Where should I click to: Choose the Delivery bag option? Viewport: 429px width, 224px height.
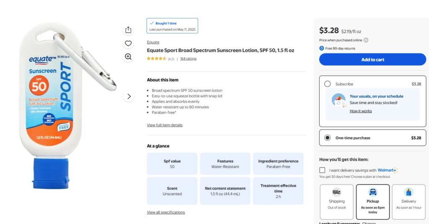(x=408, y=201)
